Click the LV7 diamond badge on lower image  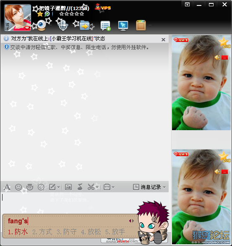tap(180, 154)
